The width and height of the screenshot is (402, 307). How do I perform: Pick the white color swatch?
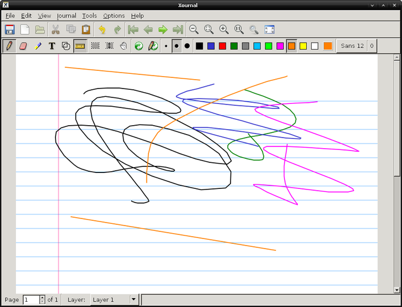315,46
